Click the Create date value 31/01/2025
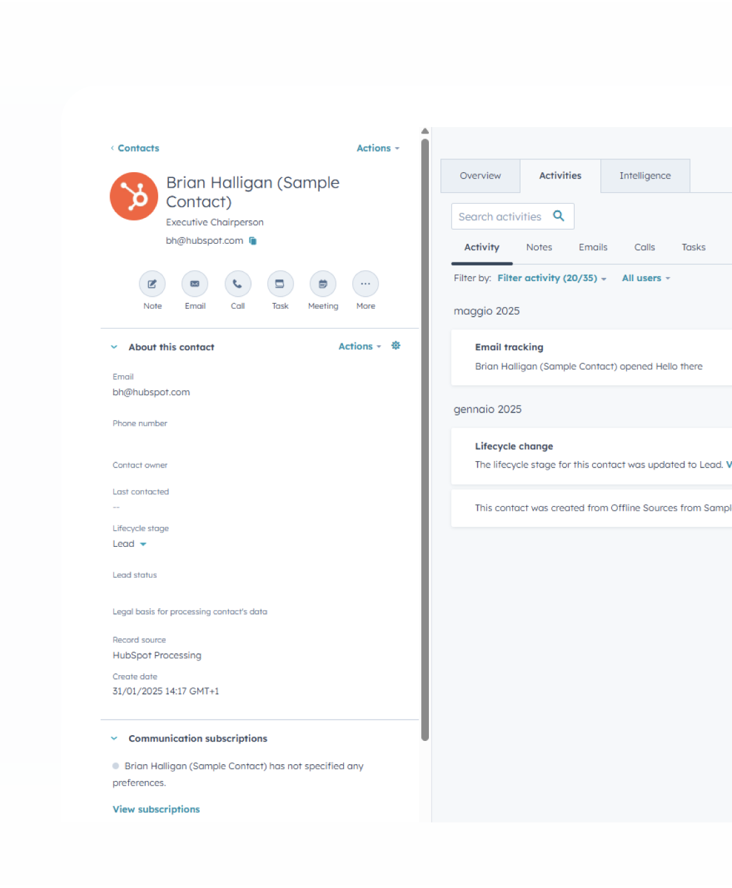The image size is (732, 888). (166, 691)
